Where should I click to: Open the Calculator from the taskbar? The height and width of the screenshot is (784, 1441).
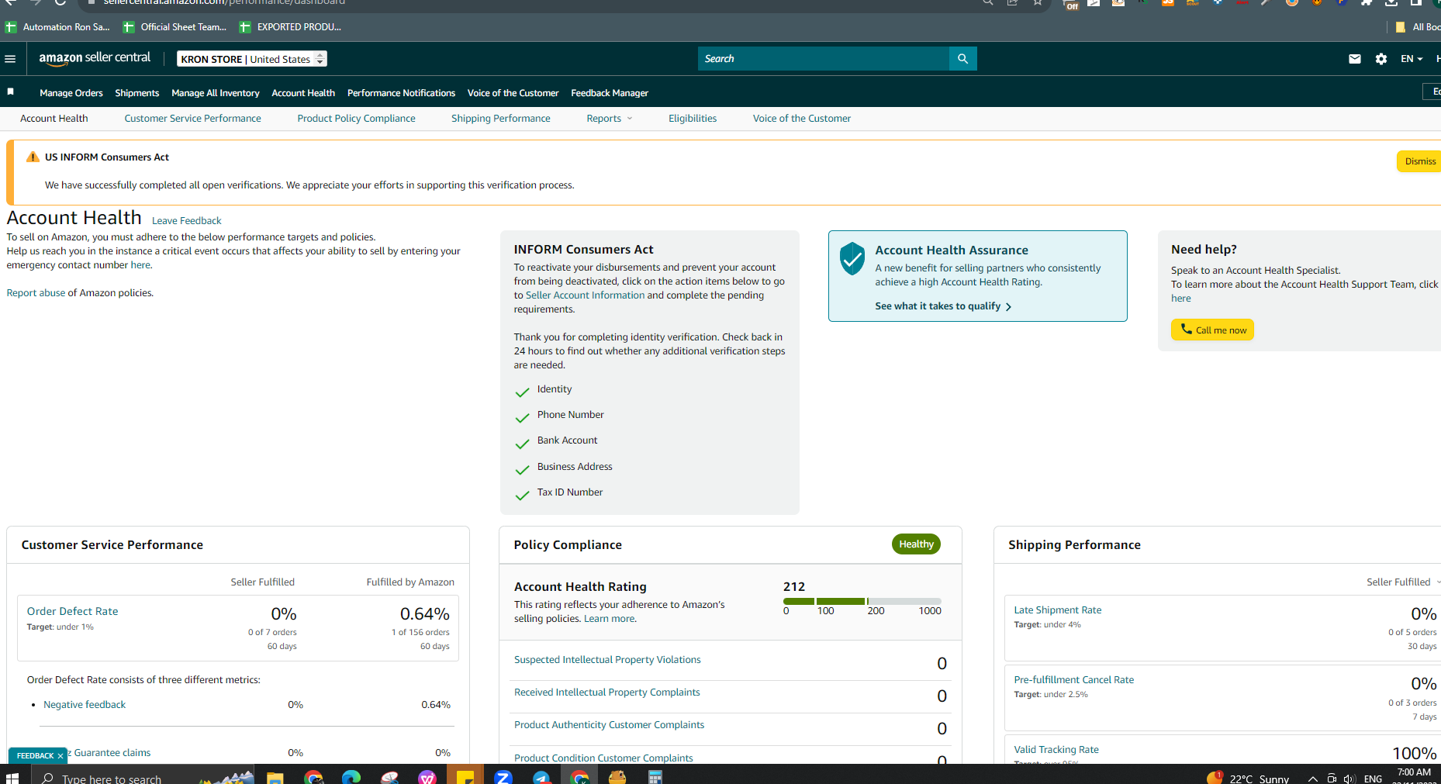655,777
